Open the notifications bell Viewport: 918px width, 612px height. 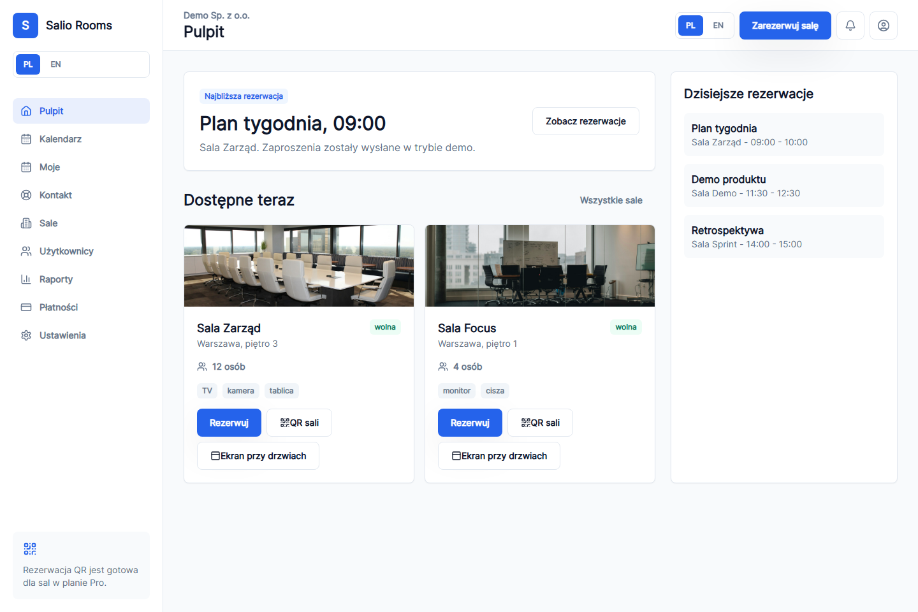pyautogui.click(x=850, y=25)
